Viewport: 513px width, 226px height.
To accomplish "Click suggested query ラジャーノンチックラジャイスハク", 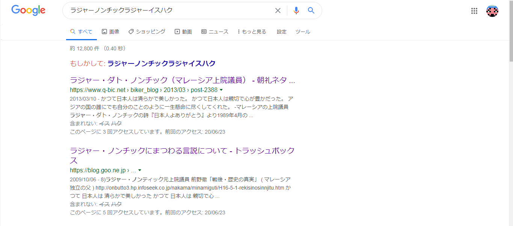I will [161, 63].
